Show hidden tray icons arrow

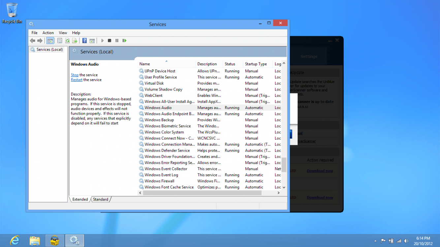pyautogui.click(x=375, y=241)
